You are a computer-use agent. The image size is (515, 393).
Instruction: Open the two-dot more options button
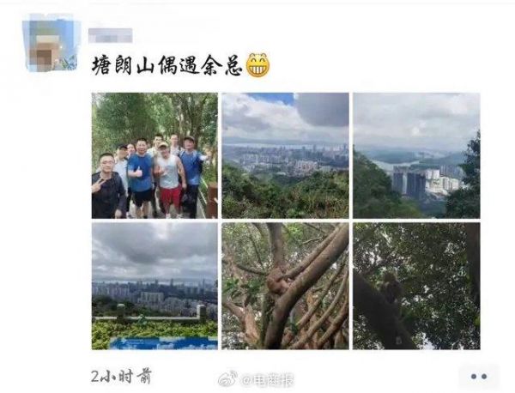tap(479, 376)
